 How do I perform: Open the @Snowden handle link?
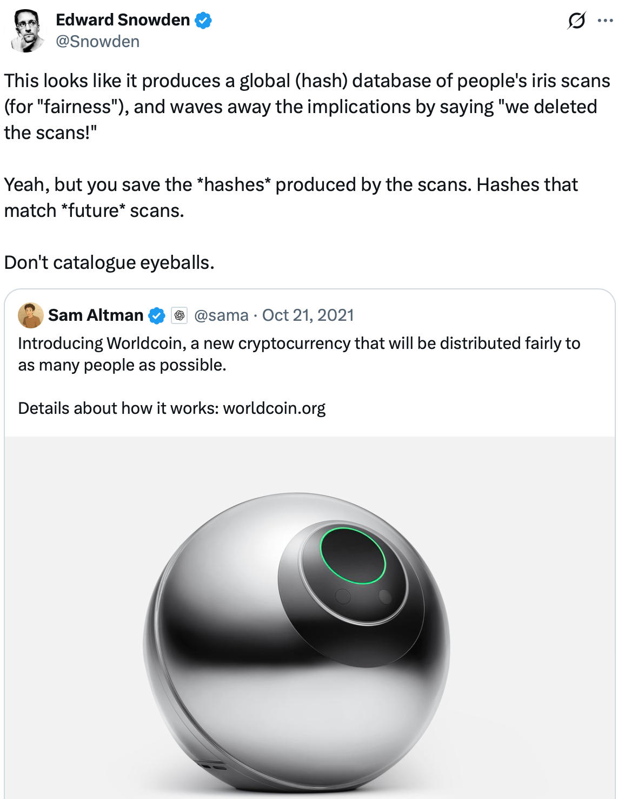click(x=98, y=42)
